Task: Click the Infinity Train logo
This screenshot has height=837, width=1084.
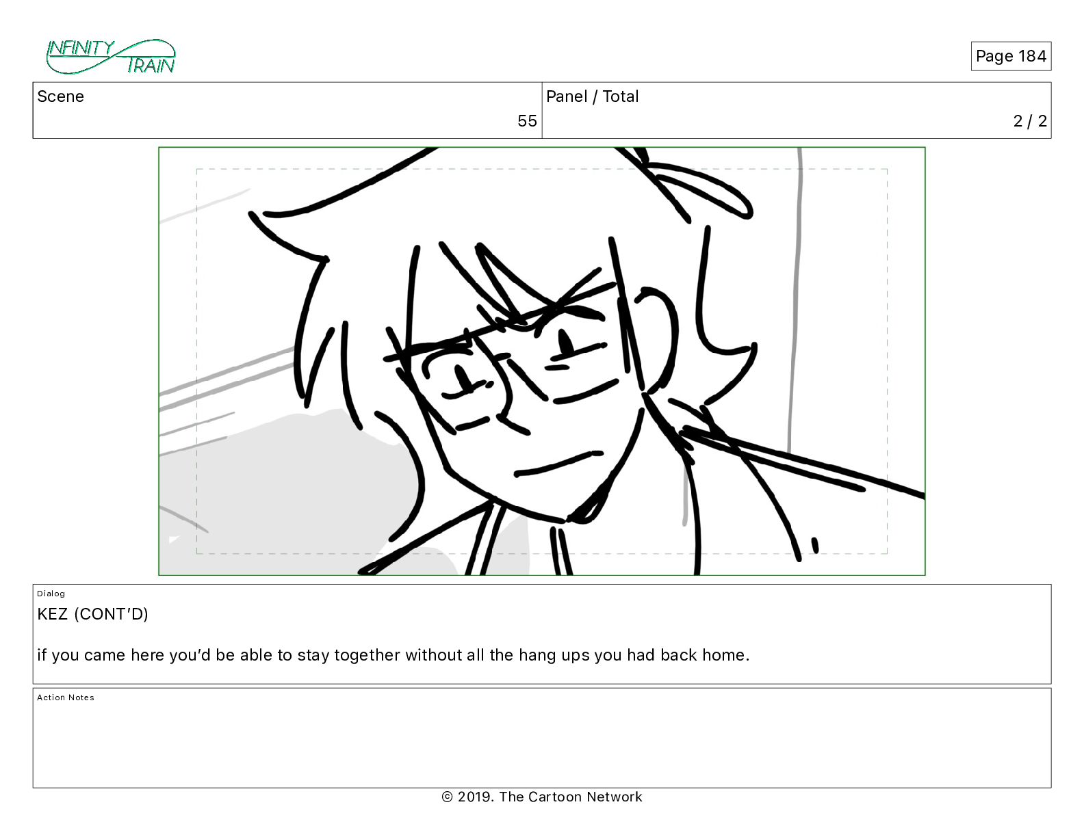Action: coord(111,57)
